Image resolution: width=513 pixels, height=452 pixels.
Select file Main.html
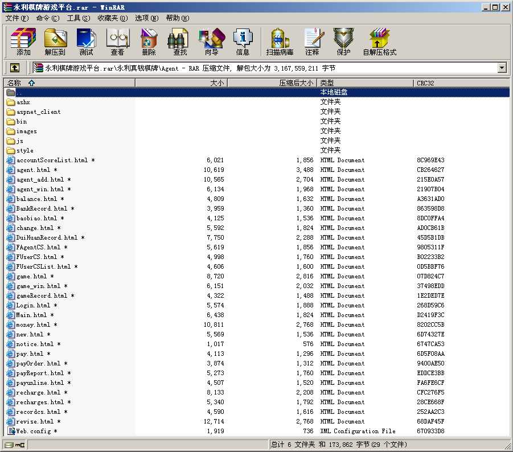(31, 315)
